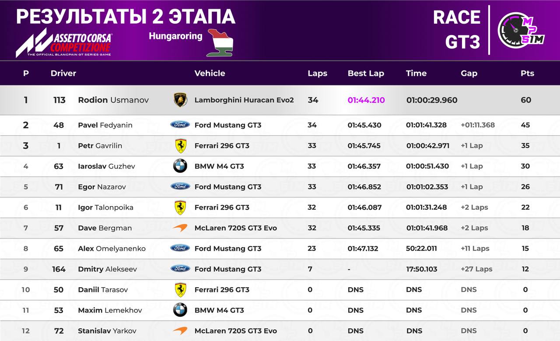Image resolution: width=560 pixels, height=341 pixels.
Task: Click the winner's '60' points value
Action: (x=526, y=100)
